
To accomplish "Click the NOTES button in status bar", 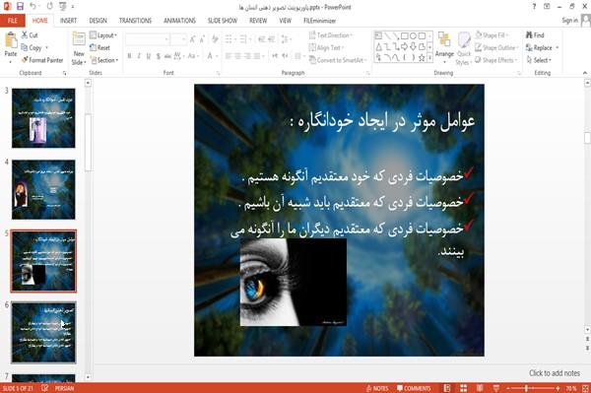I will tap(377, 388).
